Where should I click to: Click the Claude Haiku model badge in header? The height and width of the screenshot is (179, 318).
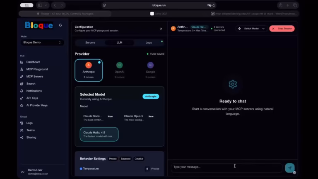(199, 27)
